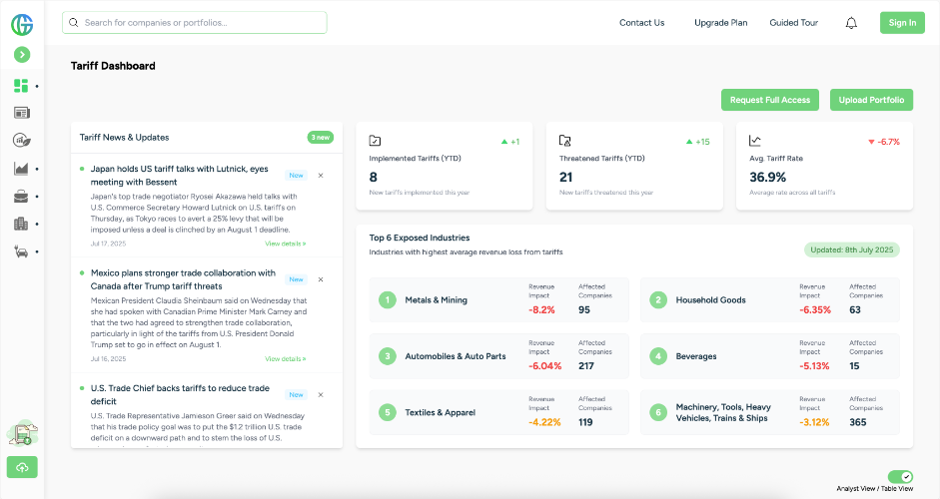Click the notification bell icon
Screen dimensions: 940x499
(851, 23)
